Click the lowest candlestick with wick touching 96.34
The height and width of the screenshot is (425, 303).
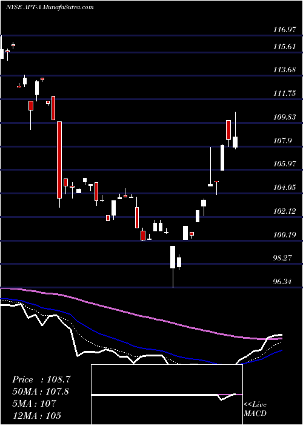pyautogui.click(x=173, y=267)
